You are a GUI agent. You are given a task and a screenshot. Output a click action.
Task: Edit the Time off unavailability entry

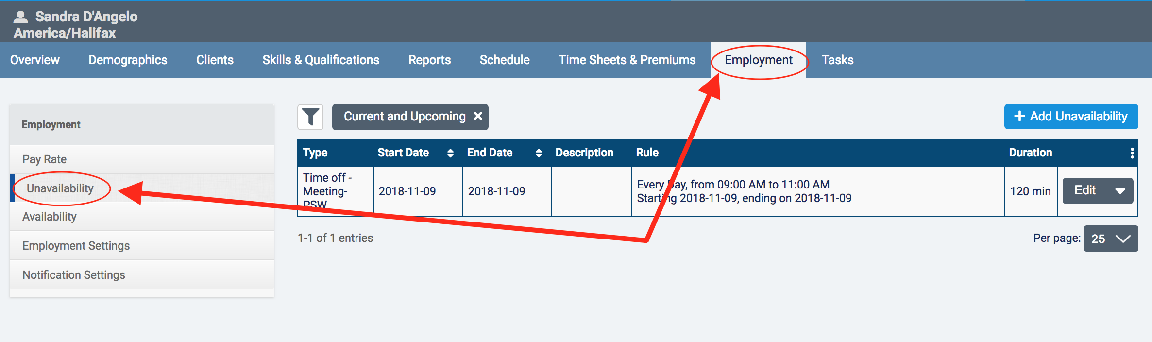[x=1085, y=190]
